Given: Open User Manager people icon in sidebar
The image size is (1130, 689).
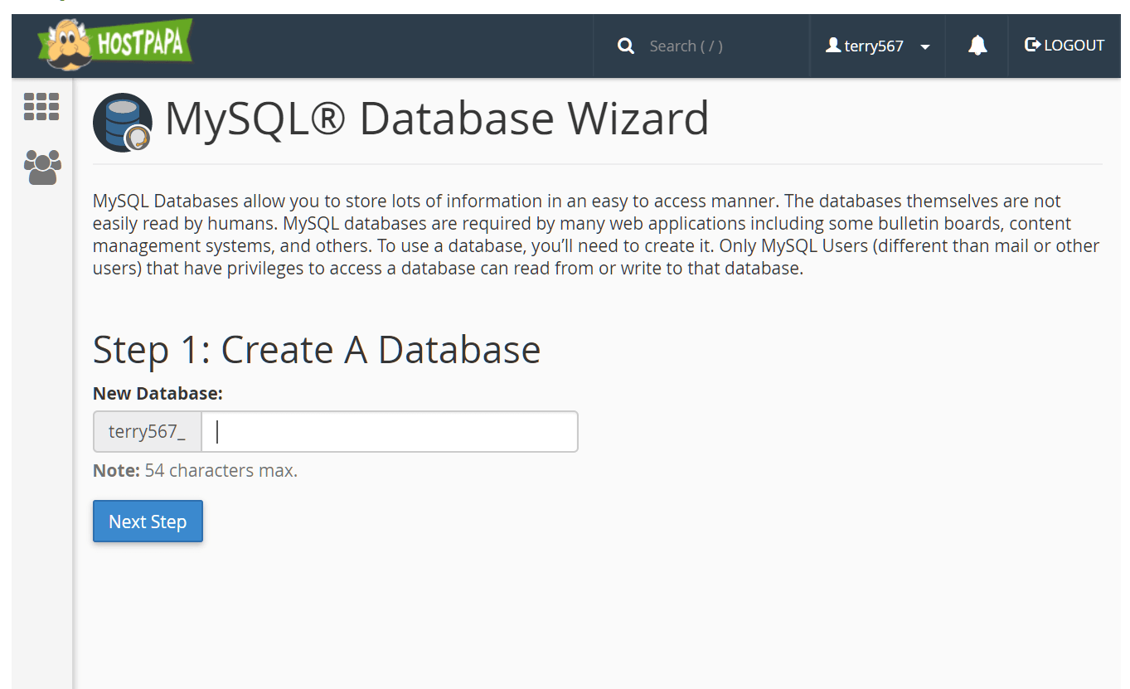Looking at the screenshot, I should (x=42, y=167).
